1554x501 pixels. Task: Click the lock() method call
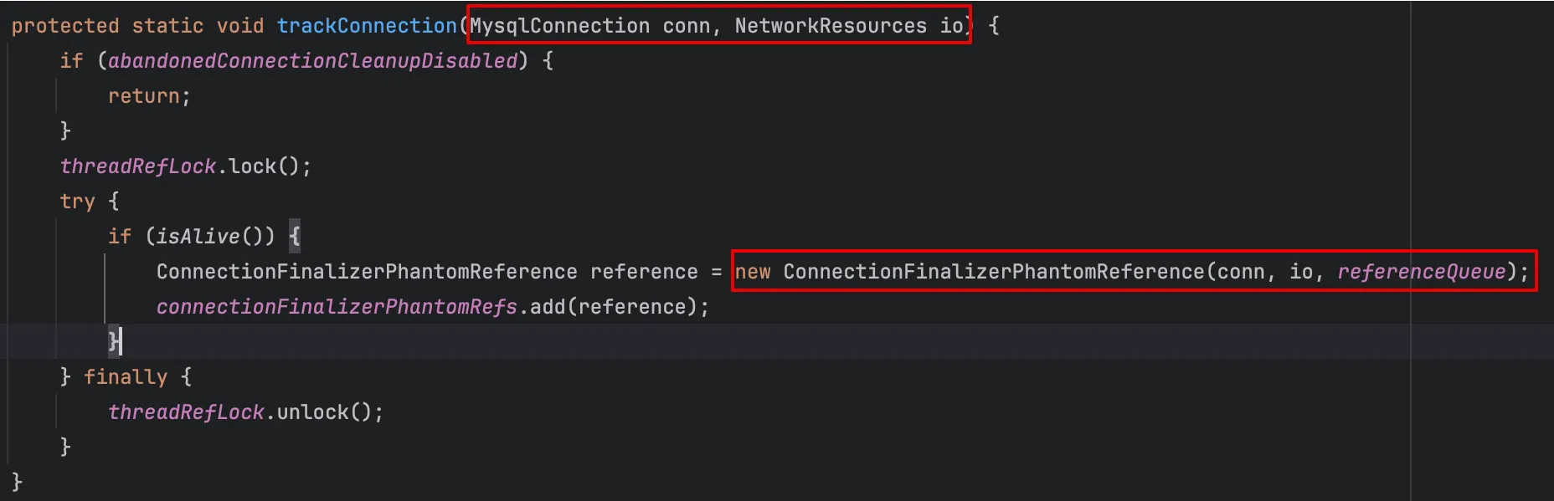[252, 166]
